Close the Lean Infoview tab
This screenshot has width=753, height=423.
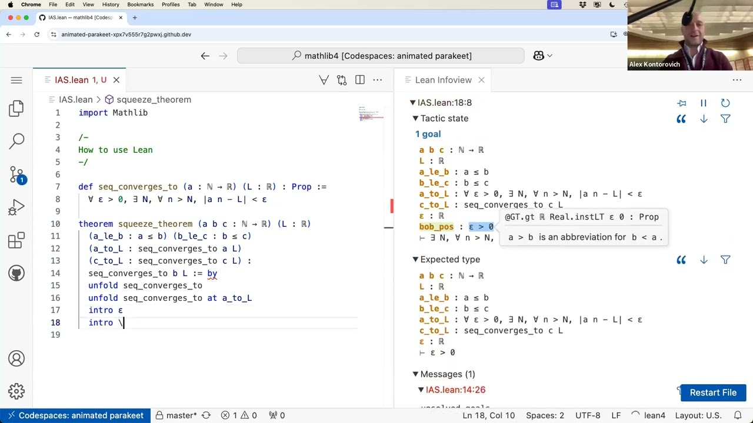pos(481,80)
